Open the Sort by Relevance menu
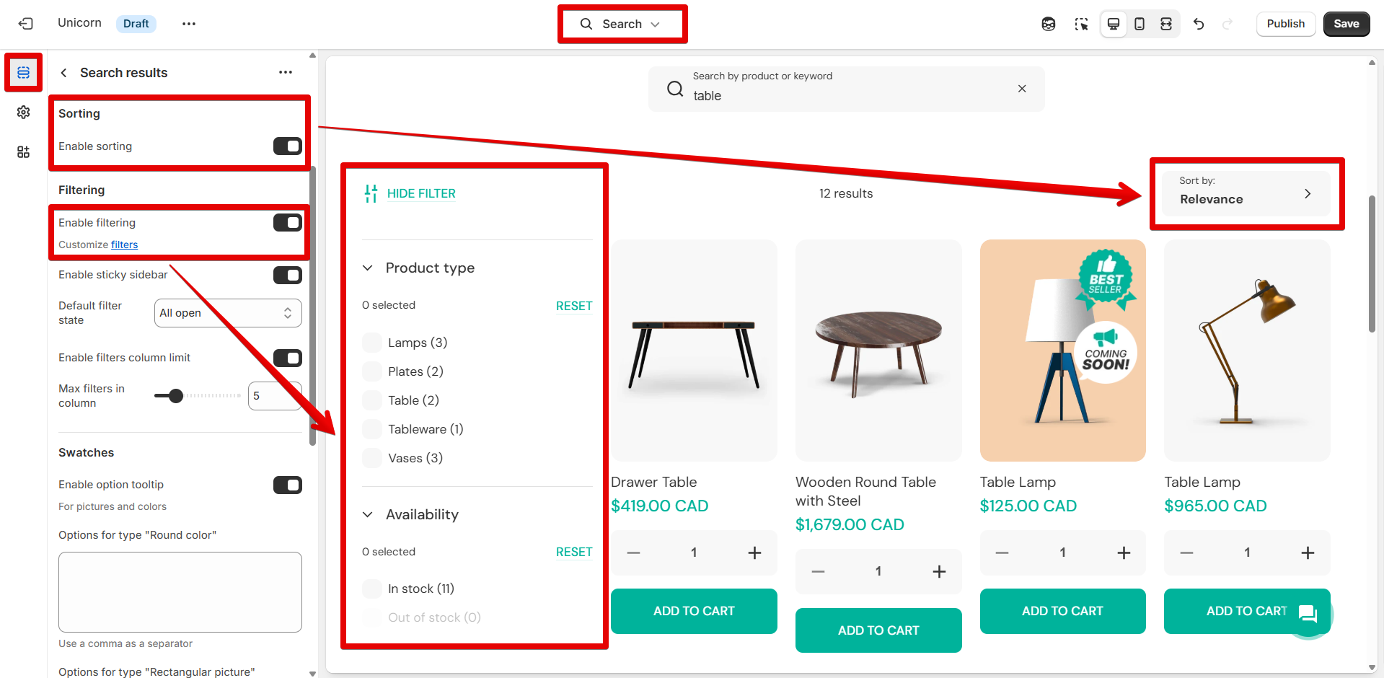This screenshot has width=1384, height=678. point(1246,193)
